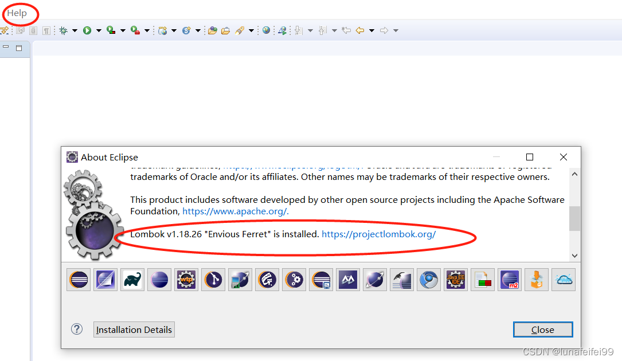The width and height of the screenshot is (622, 361).
Task: Click the question mark help button
Action: pos(77,329)
